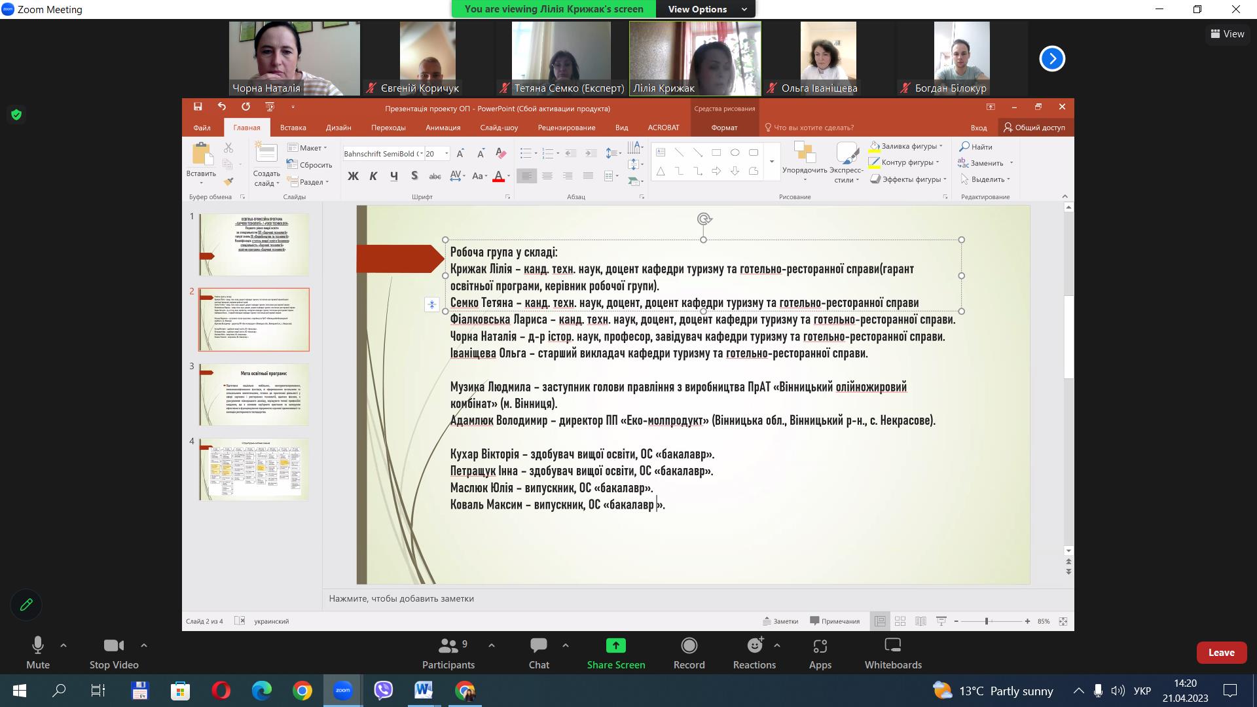
Task: Leave the meeting
Action: tap(1221, 653)
